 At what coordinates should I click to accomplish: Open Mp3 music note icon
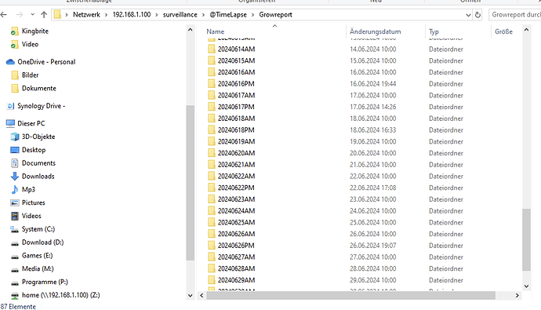[15, 189]
